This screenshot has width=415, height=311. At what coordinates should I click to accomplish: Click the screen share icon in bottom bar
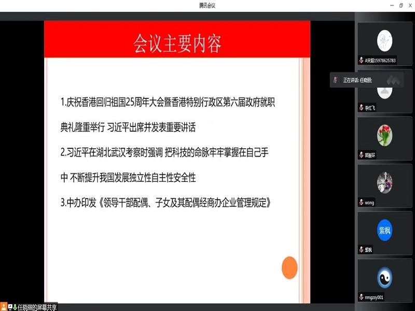pos(9,307)
